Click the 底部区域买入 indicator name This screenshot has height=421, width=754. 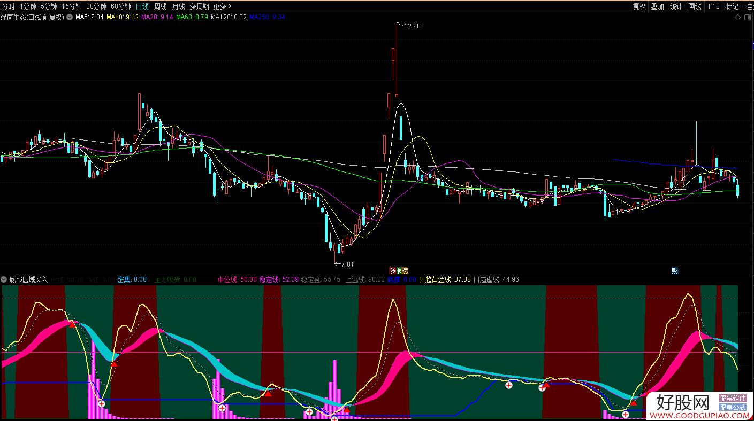[28, 279]
